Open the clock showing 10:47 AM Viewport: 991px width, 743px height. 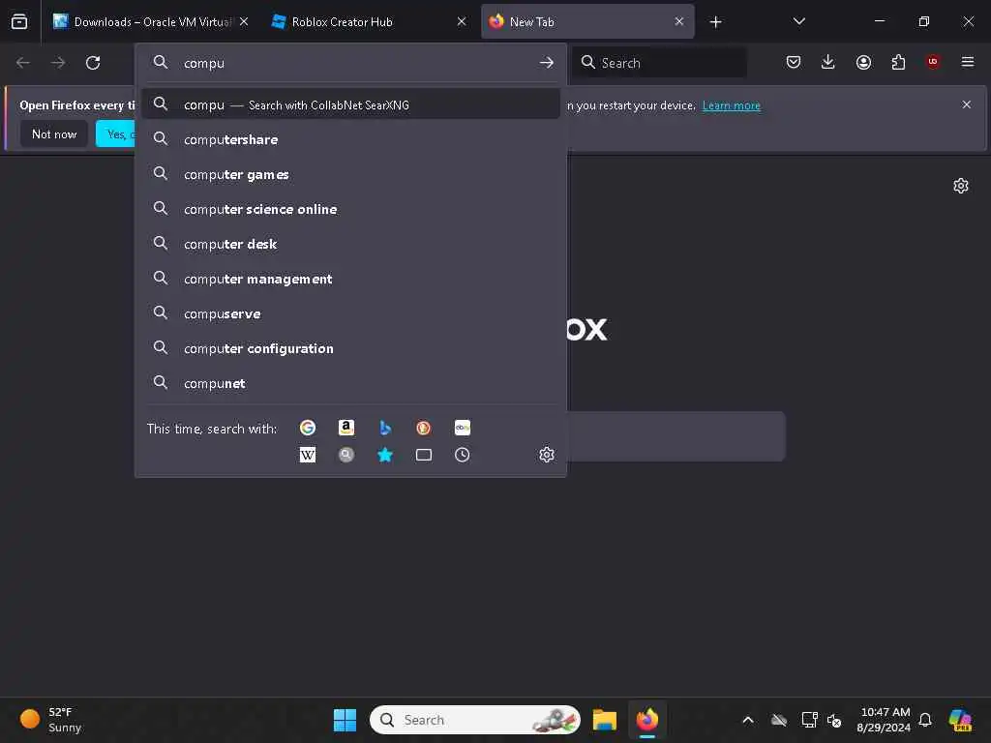884,720
